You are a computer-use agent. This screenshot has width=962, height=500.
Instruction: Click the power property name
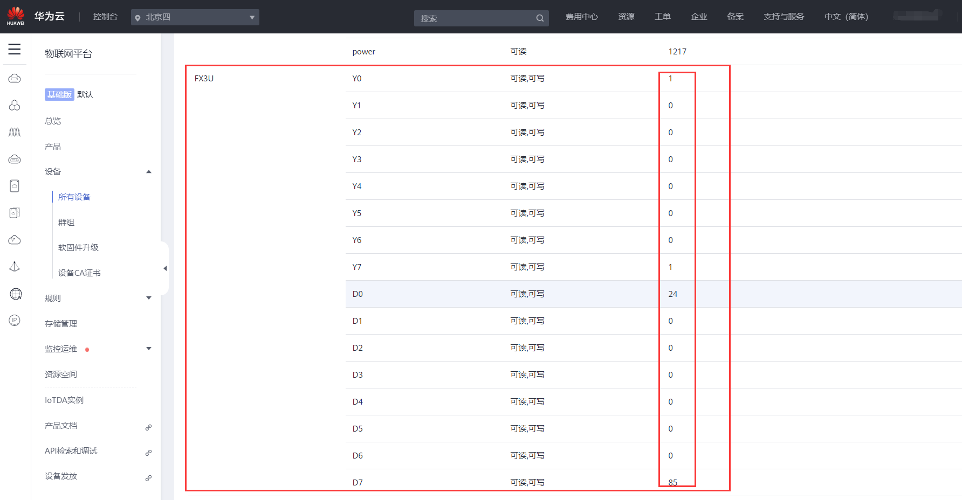(364, 52)
